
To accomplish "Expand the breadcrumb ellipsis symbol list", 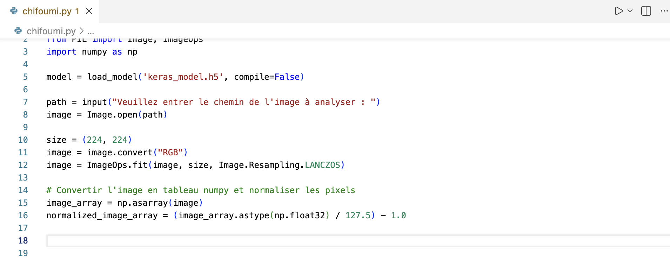I will [91, 31].
